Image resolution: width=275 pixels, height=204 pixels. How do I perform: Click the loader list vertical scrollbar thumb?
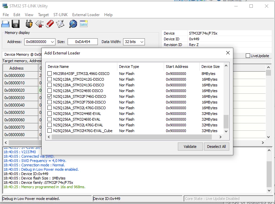click(226, 122)
